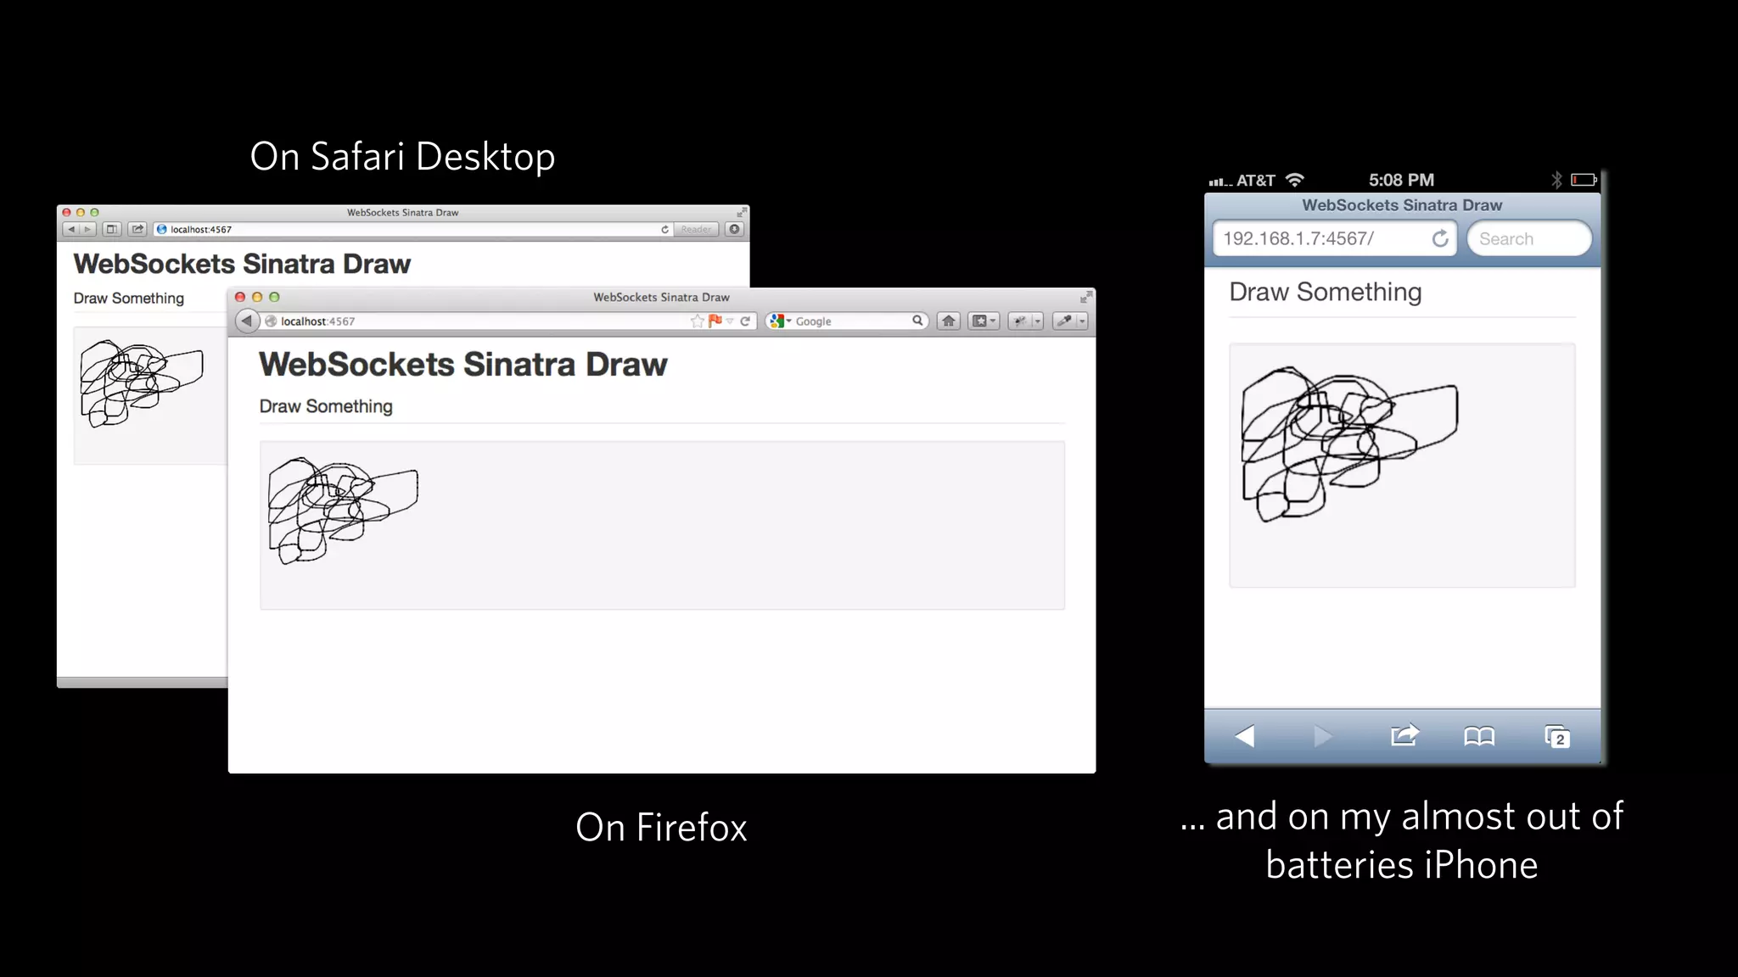Image resolution: width=1738 pixels, height=977 pixels.
Task: Reload the page in Firefox
Action: point(745,321)
